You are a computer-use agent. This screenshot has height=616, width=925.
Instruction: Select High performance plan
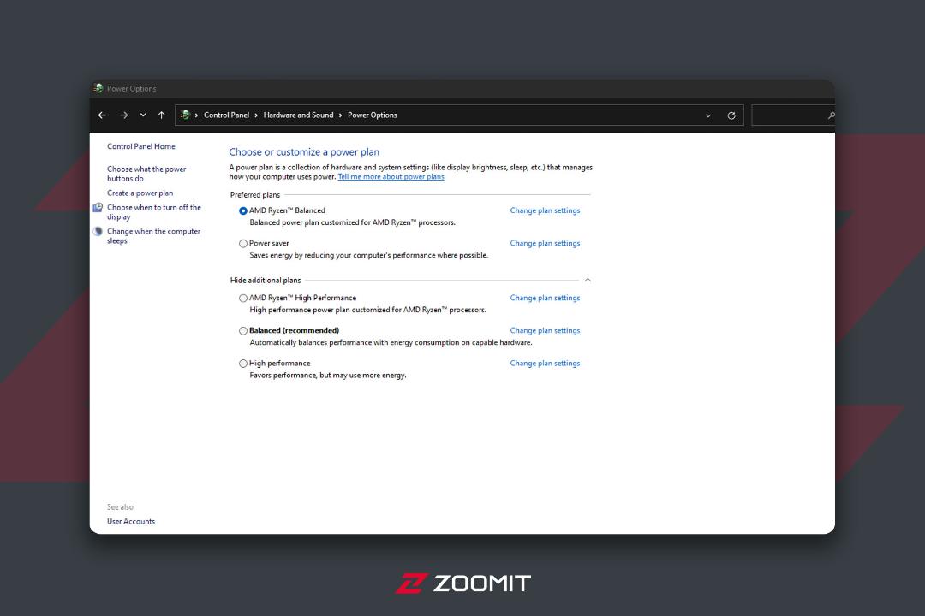(243, 364)
